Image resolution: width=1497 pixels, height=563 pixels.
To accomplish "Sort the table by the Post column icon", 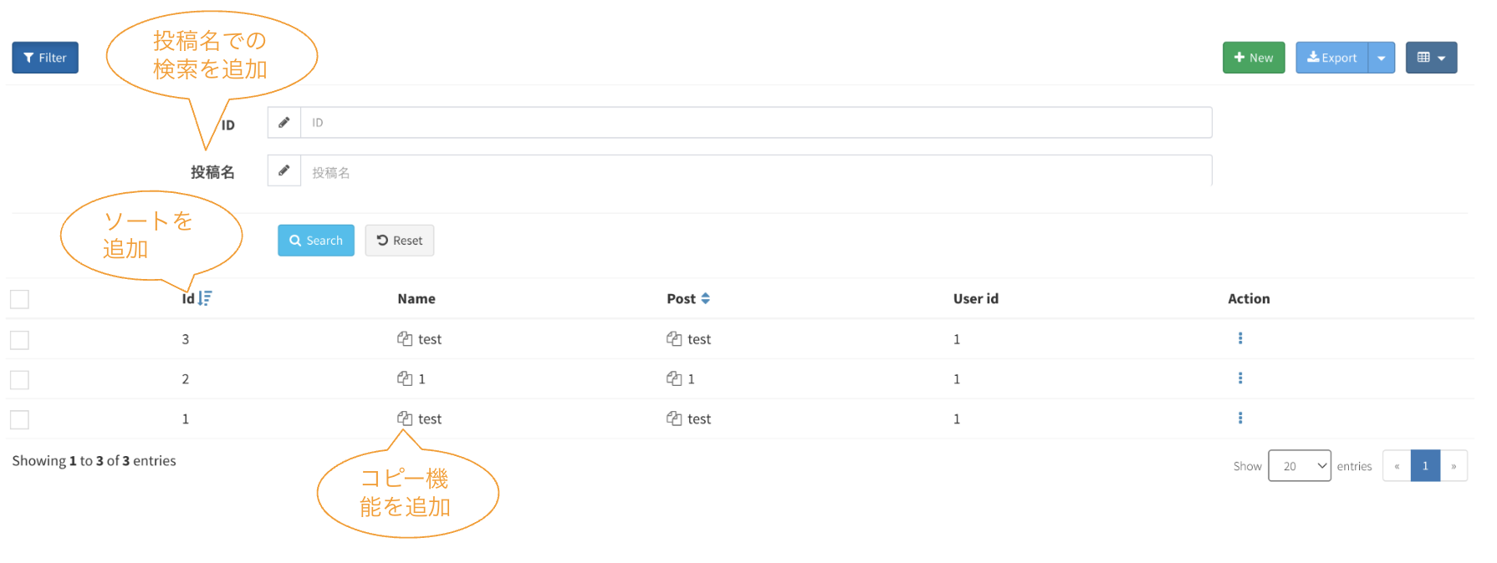I will tap(706, 298).
